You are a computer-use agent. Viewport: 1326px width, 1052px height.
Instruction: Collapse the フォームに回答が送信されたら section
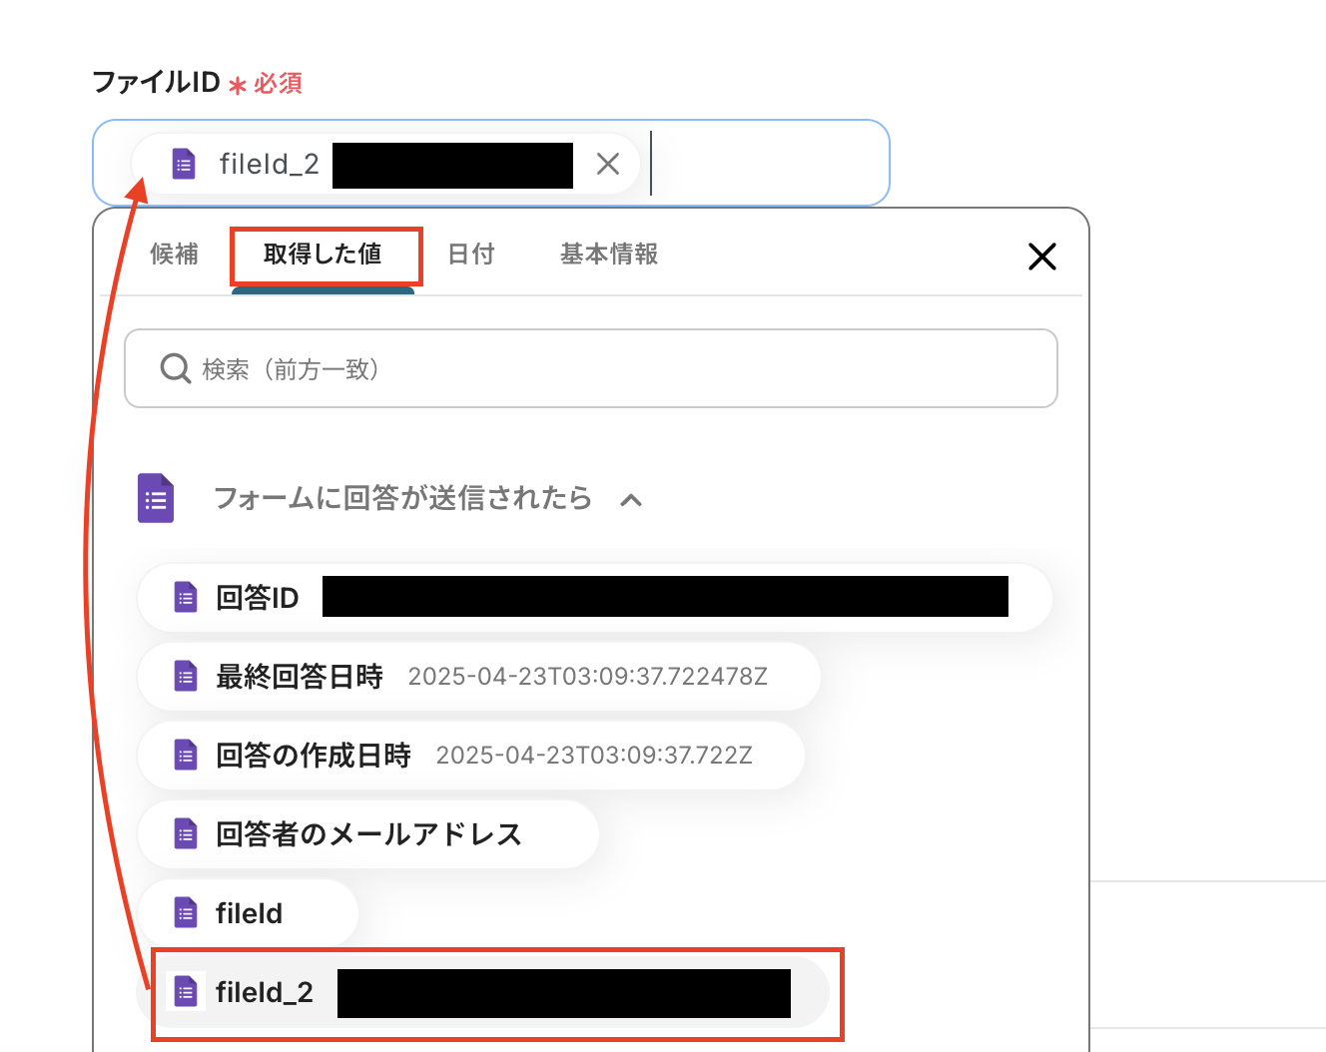pos(631,500)
